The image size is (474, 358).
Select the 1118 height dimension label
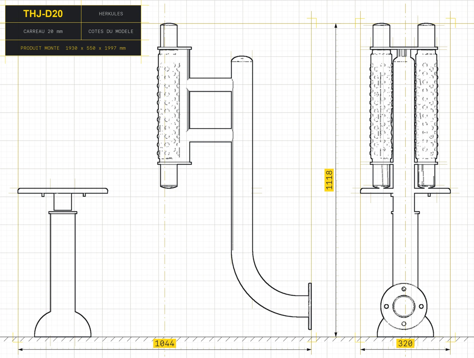(329, 180)
